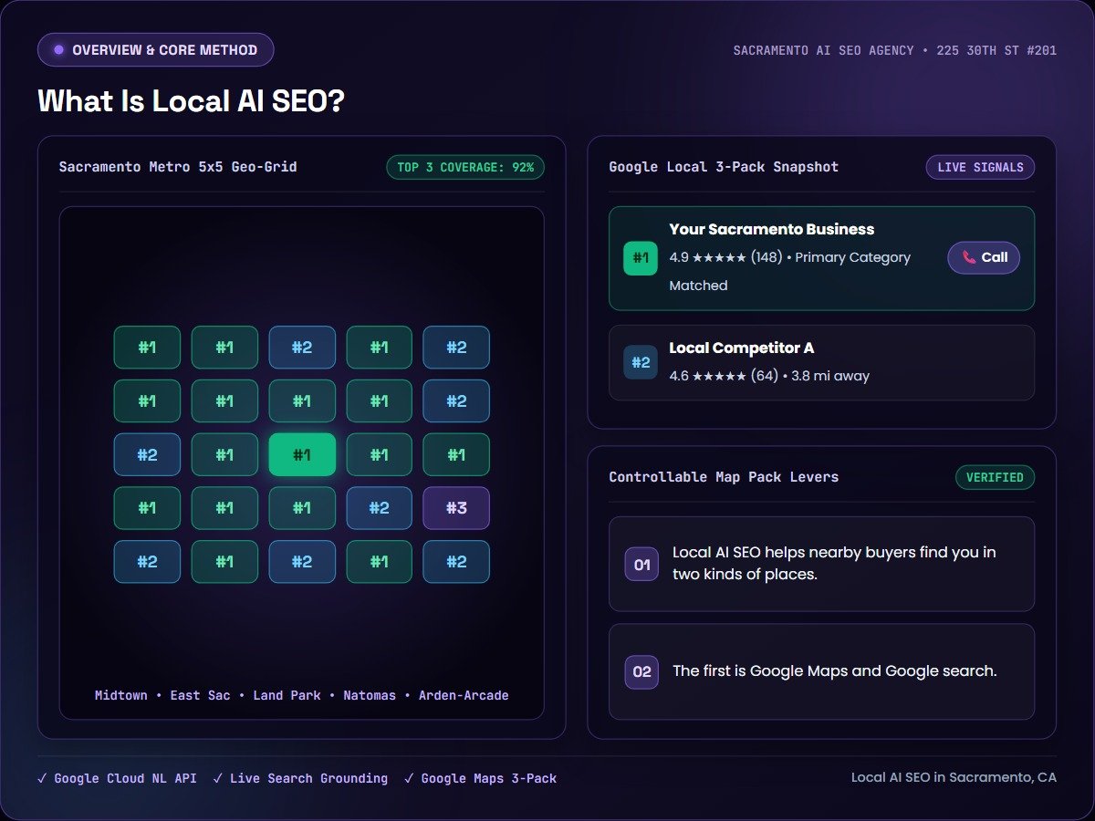This screenshot has width=1095, height=821.
Task: Click the 4.9 star rating with 148 reviews
Action: point(725,257)
